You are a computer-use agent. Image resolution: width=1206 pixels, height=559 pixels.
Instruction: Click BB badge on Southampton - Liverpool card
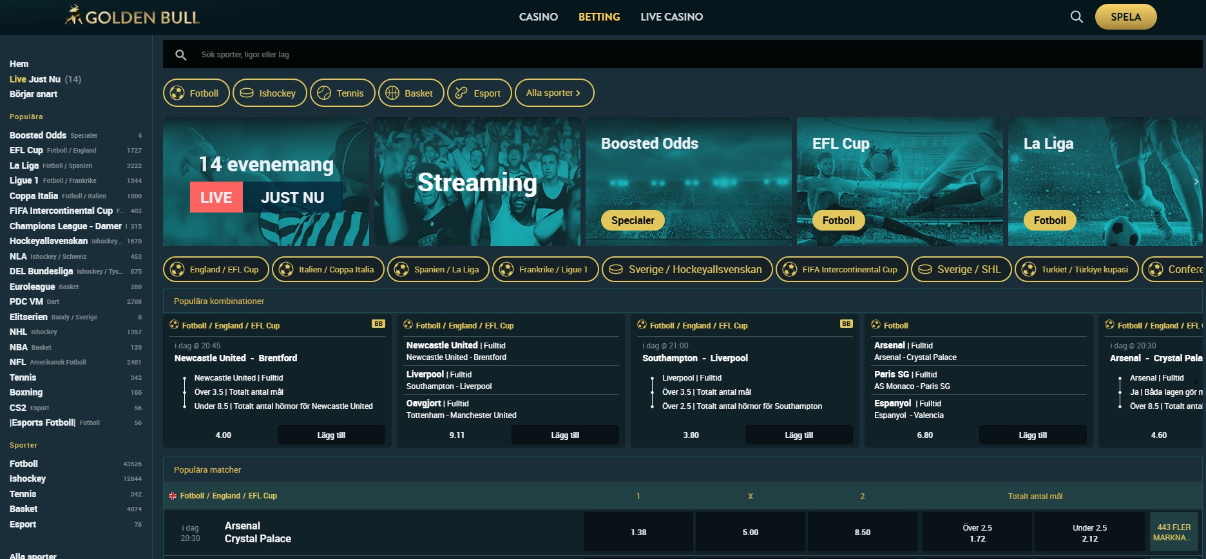tap(846, 324)
